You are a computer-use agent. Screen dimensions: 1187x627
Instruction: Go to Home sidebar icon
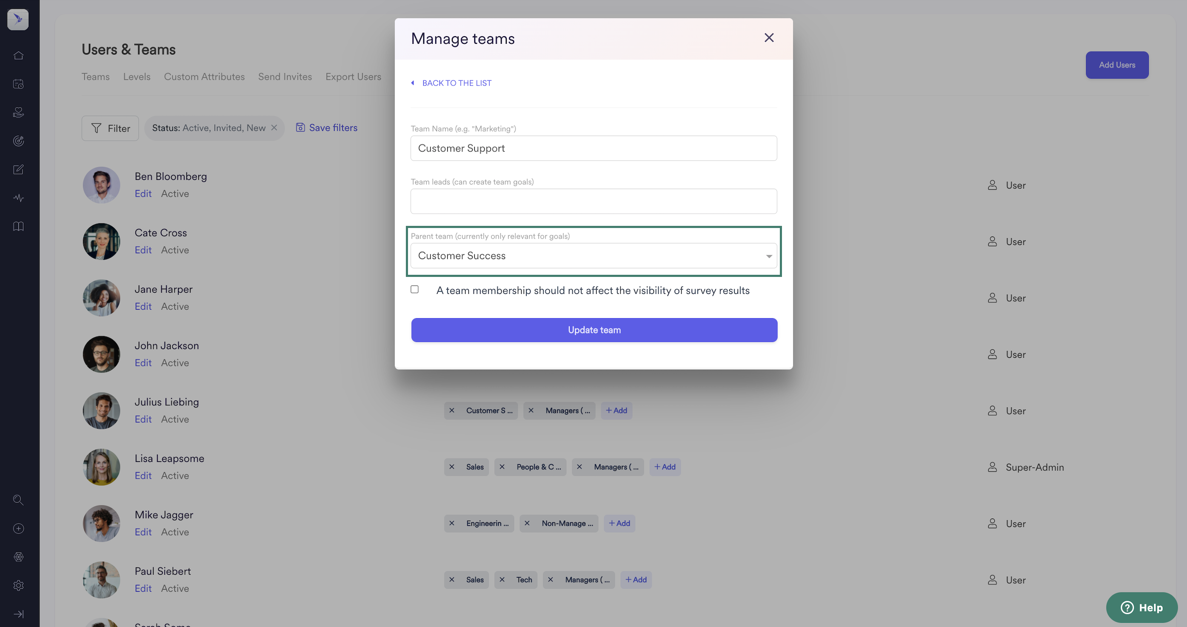tap(18, 56)
